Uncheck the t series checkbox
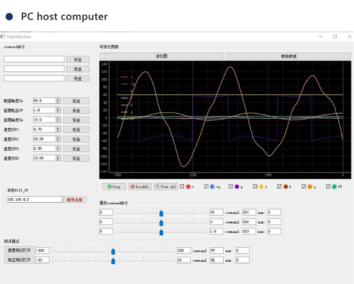 255,186
